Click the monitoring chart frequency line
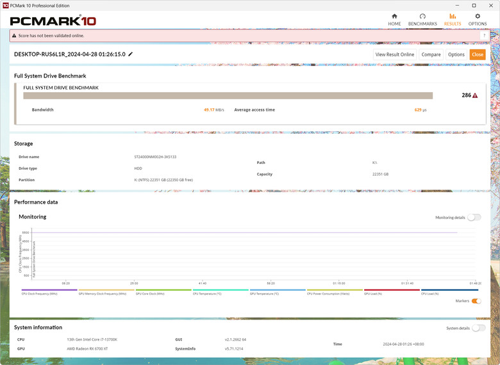 [244, 232]
